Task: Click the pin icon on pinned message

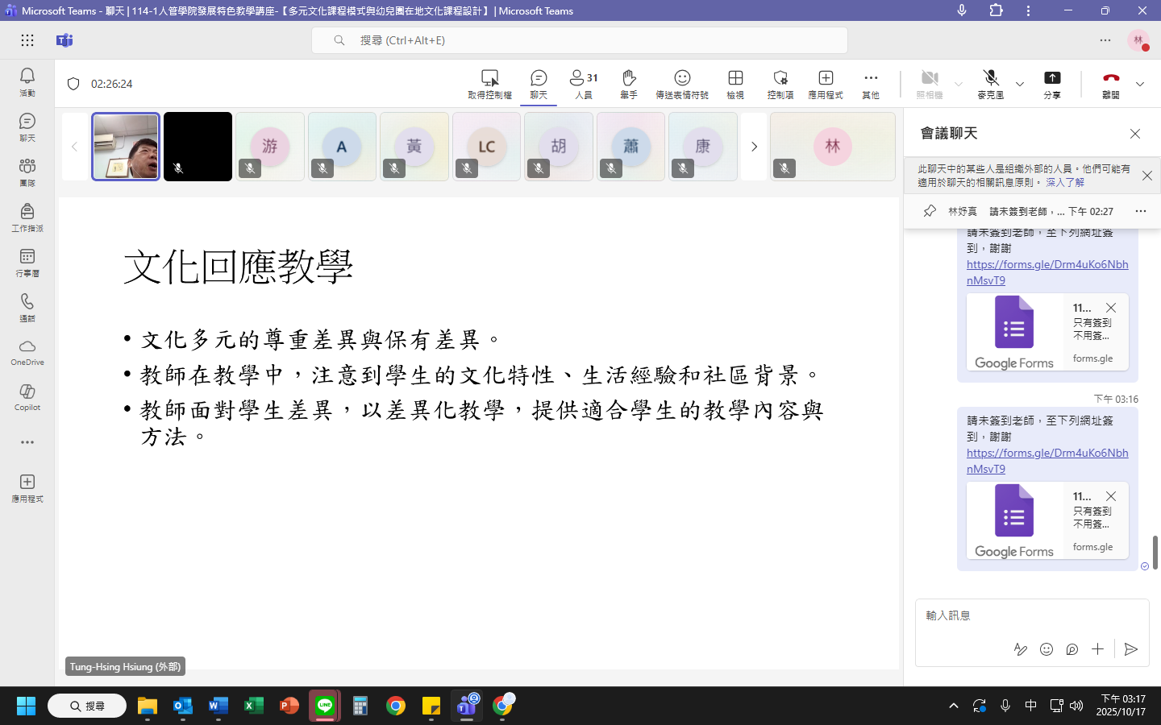Action: click(x=930, y=211)
